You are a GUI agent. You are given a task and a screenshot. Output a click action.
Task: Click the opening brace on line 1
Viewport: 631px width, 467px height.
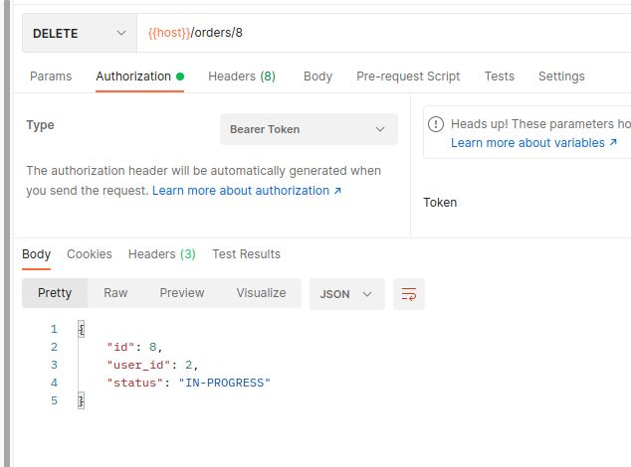click(x=82, y=329)
